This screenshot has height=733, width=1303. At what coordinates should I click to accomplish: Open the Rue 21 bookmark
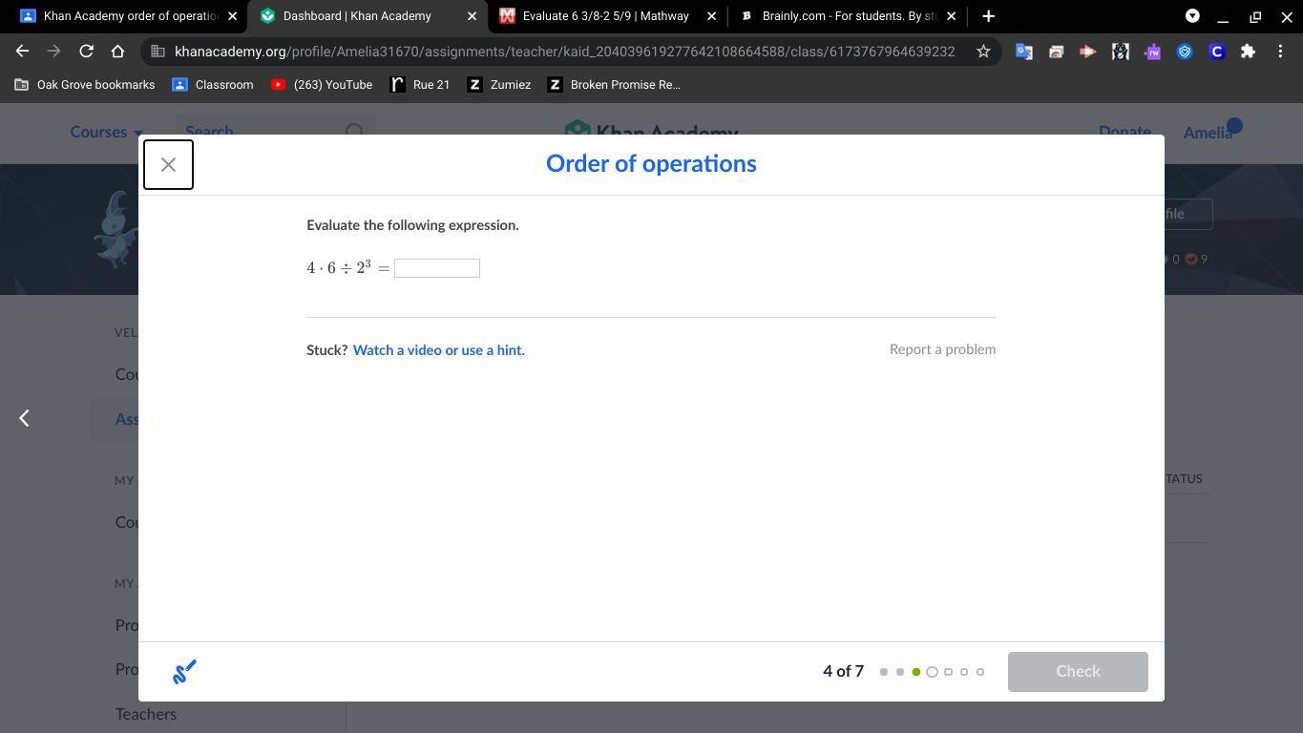coord(421,85)
